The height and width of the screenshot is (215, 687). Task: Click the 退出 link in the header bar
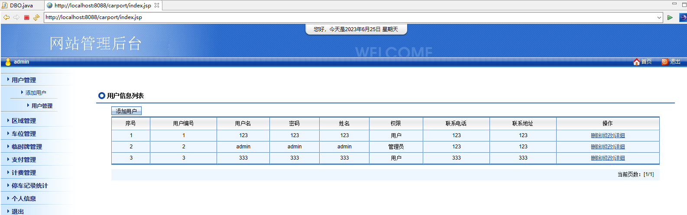click(675, 62)
